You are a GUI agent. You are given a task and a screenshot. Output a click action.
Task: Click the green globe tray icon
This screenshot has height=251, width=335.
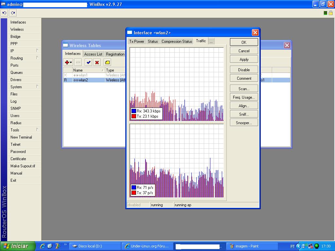(x=317, y=246)
